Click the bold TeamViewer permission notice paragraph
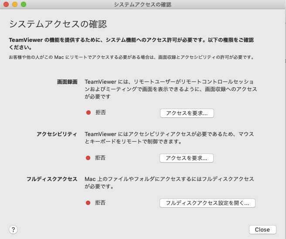 point(131,44)
